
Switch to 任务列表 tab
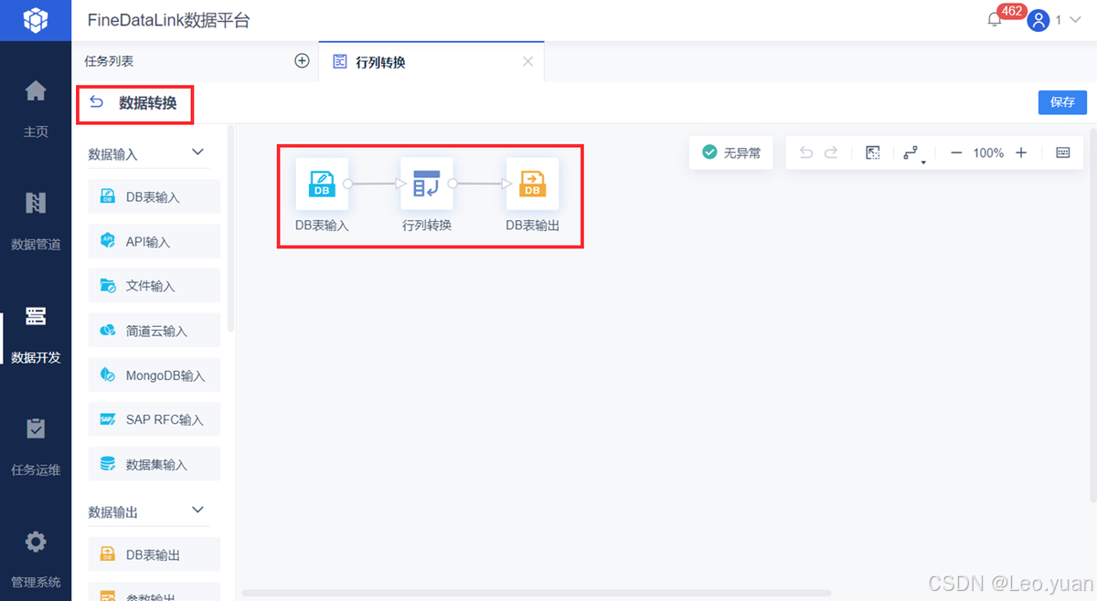tap(109, 61)
